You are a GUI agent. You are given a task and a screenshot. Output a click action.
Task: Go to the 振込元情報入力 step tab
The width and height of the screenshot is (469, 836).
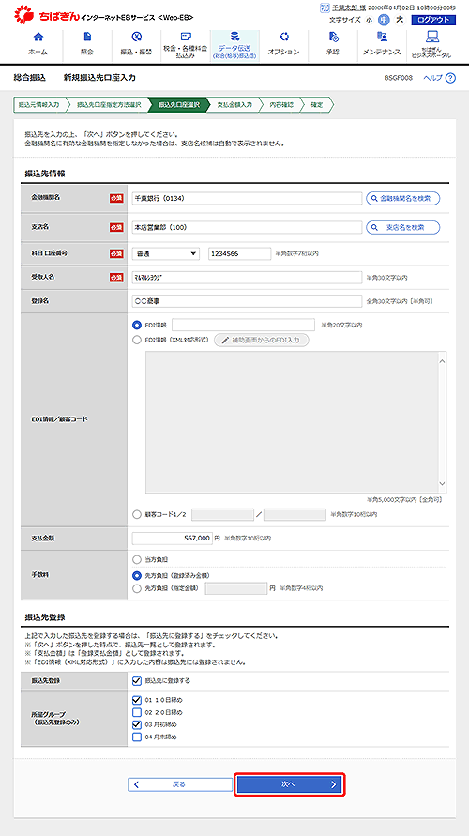coord(38,105)
